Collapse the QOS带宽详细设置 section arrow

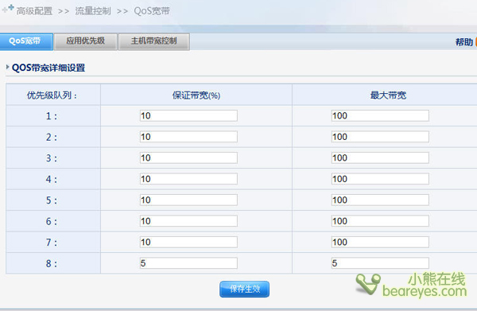pos(7,67)
